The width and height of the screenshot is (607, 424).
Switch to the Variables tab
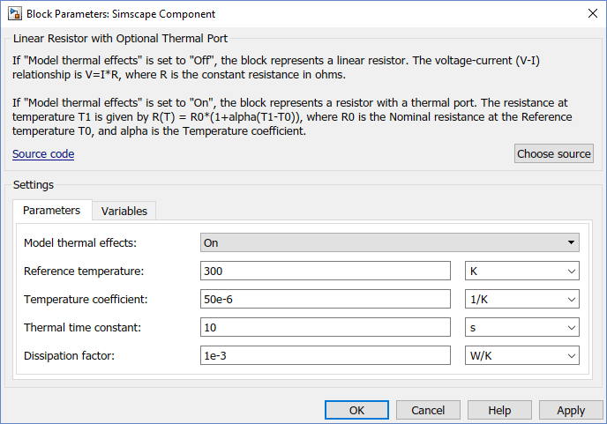click(124, 211)
